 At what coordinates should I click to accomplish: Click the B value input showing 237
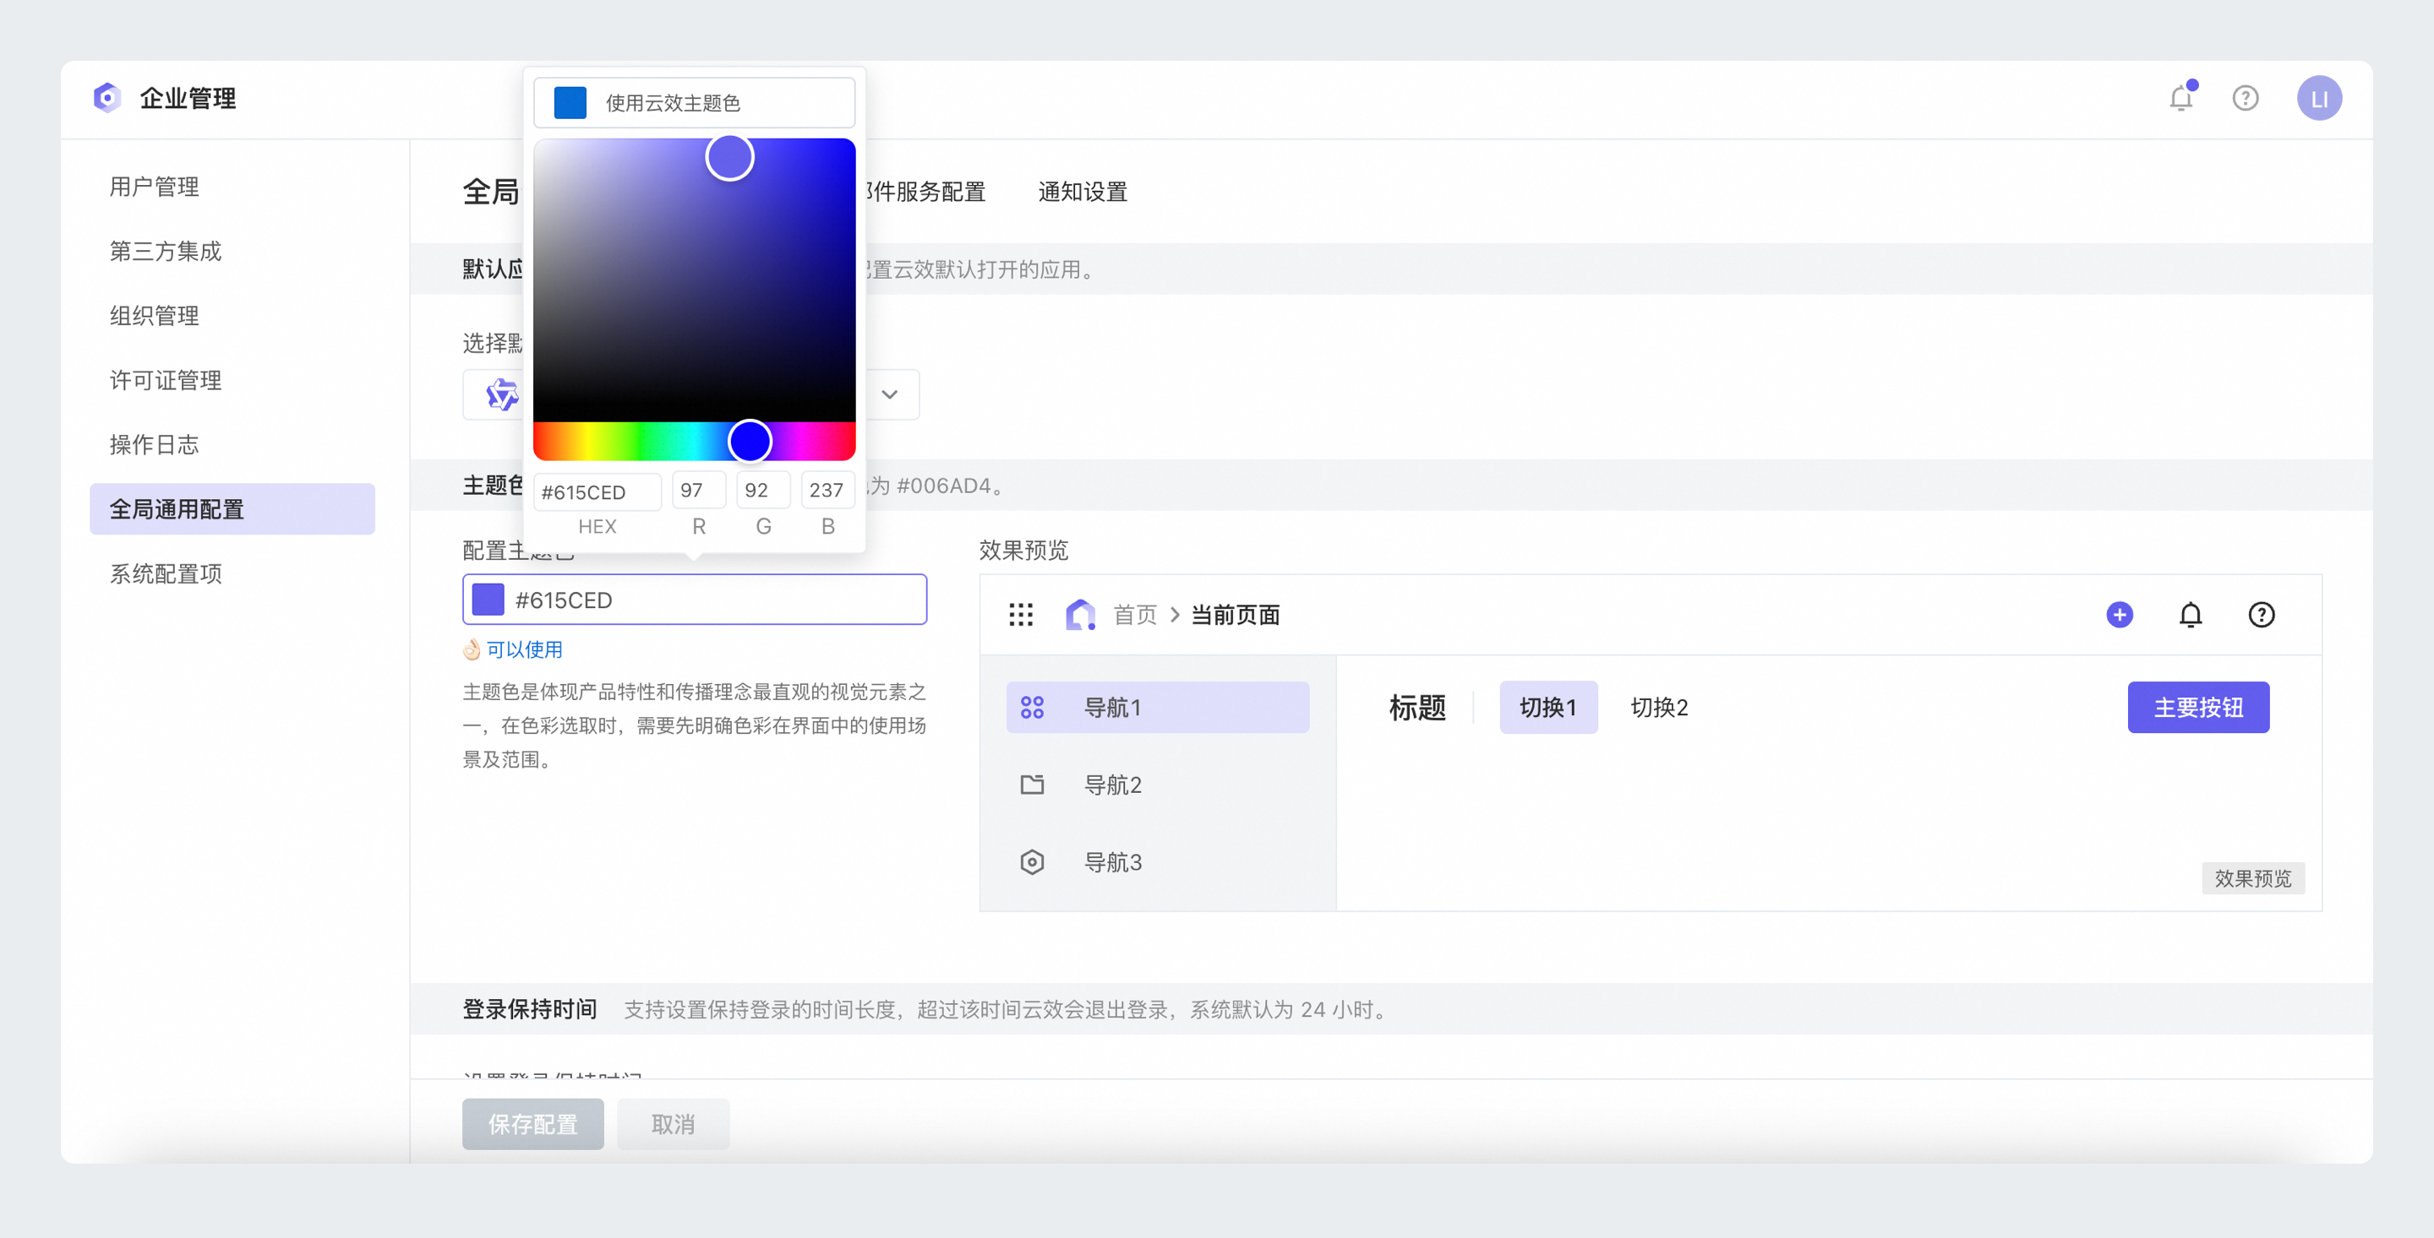[827, 490]
